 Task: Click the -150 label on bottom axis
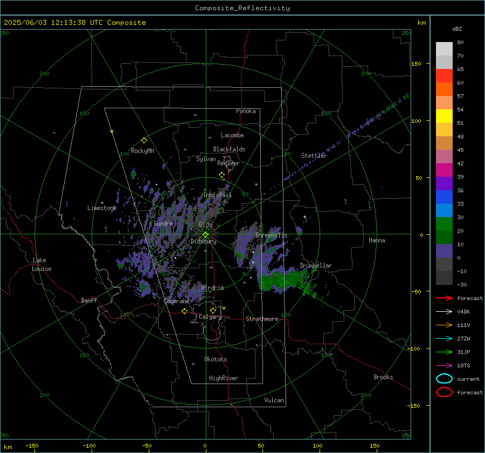(32, 446)
